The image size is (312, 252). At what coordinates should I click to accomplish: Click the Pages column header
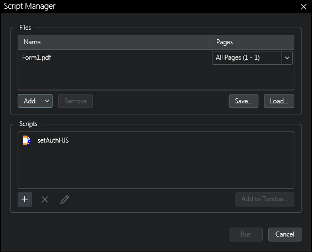[x=252, y=42]
